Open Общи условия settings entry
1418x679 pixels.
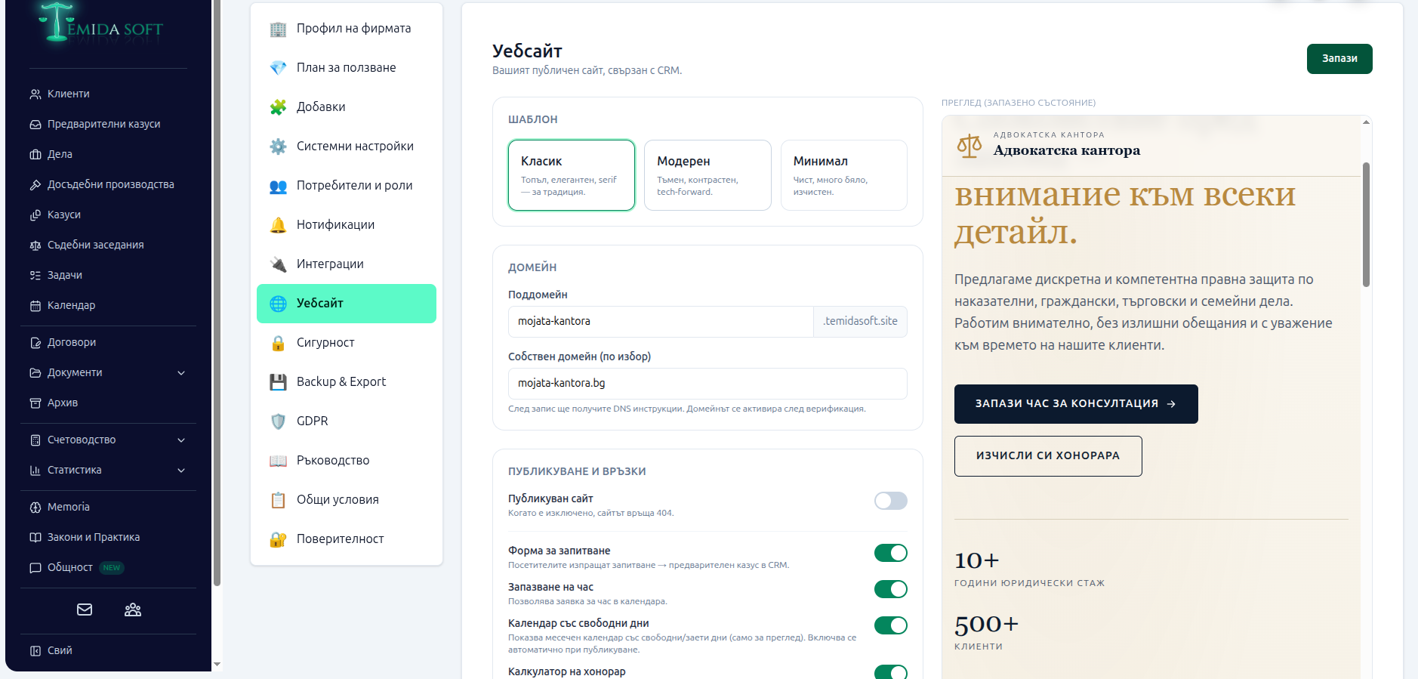point(347,500)
